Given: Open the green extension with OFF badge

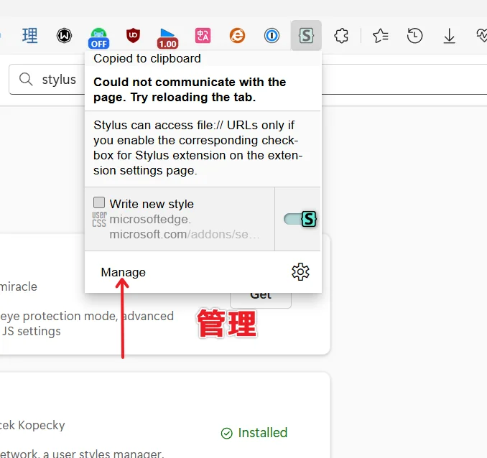Looking at the screenshot, I should pos(99,38).
